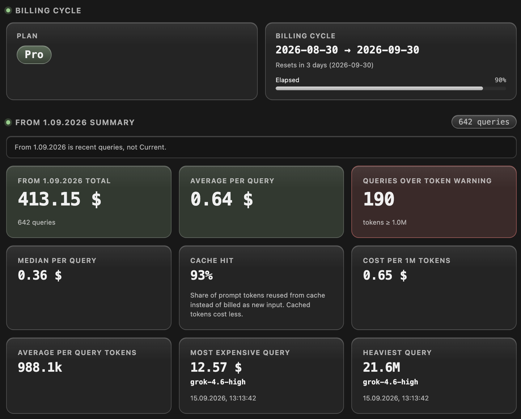Viewport: 521px width, 419px height.
Task: Click the PLAN card label
Action: [27, 36]
